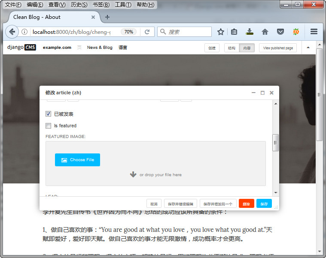The width and height of the screenshot is (326, 258).
Task: Open the SQ extension icon
Action: coord(296,32)
